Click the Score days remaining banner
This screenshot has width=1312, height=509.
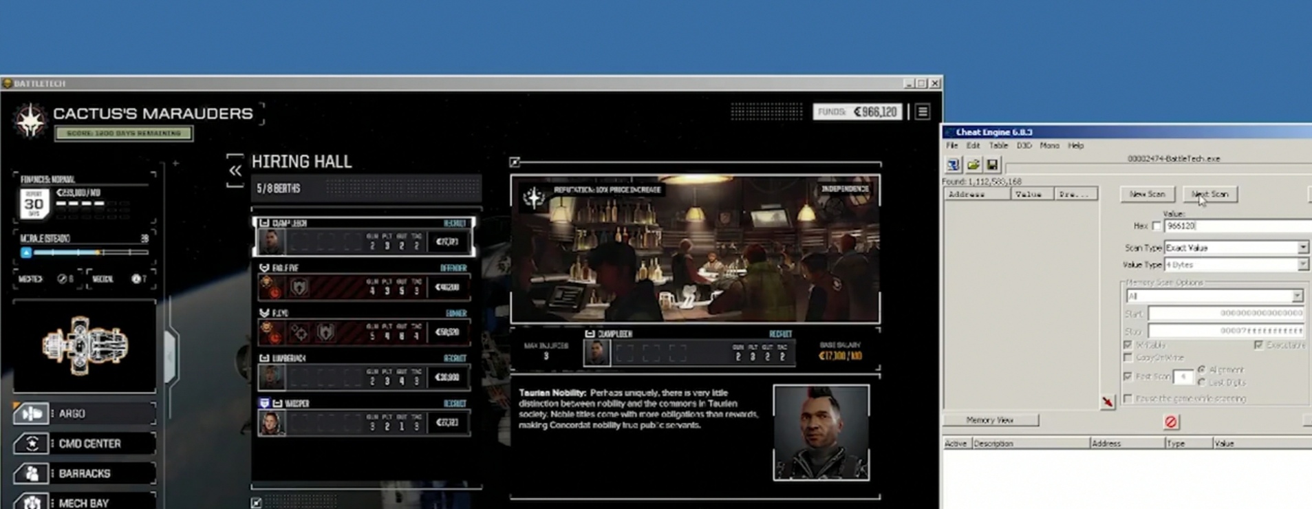click(x=124, y=133)
